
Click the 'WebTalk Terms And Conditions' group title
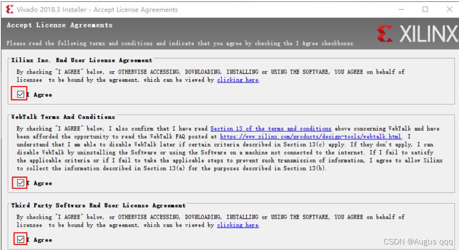pyautogui.click(x=63, y=117)
